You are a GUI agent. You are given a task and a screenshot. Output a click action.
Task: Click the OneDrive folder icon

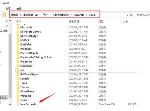[18, 44]
